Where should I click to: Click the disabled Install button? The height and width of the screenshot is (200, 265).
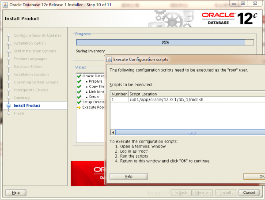click(x=225, y=192)
